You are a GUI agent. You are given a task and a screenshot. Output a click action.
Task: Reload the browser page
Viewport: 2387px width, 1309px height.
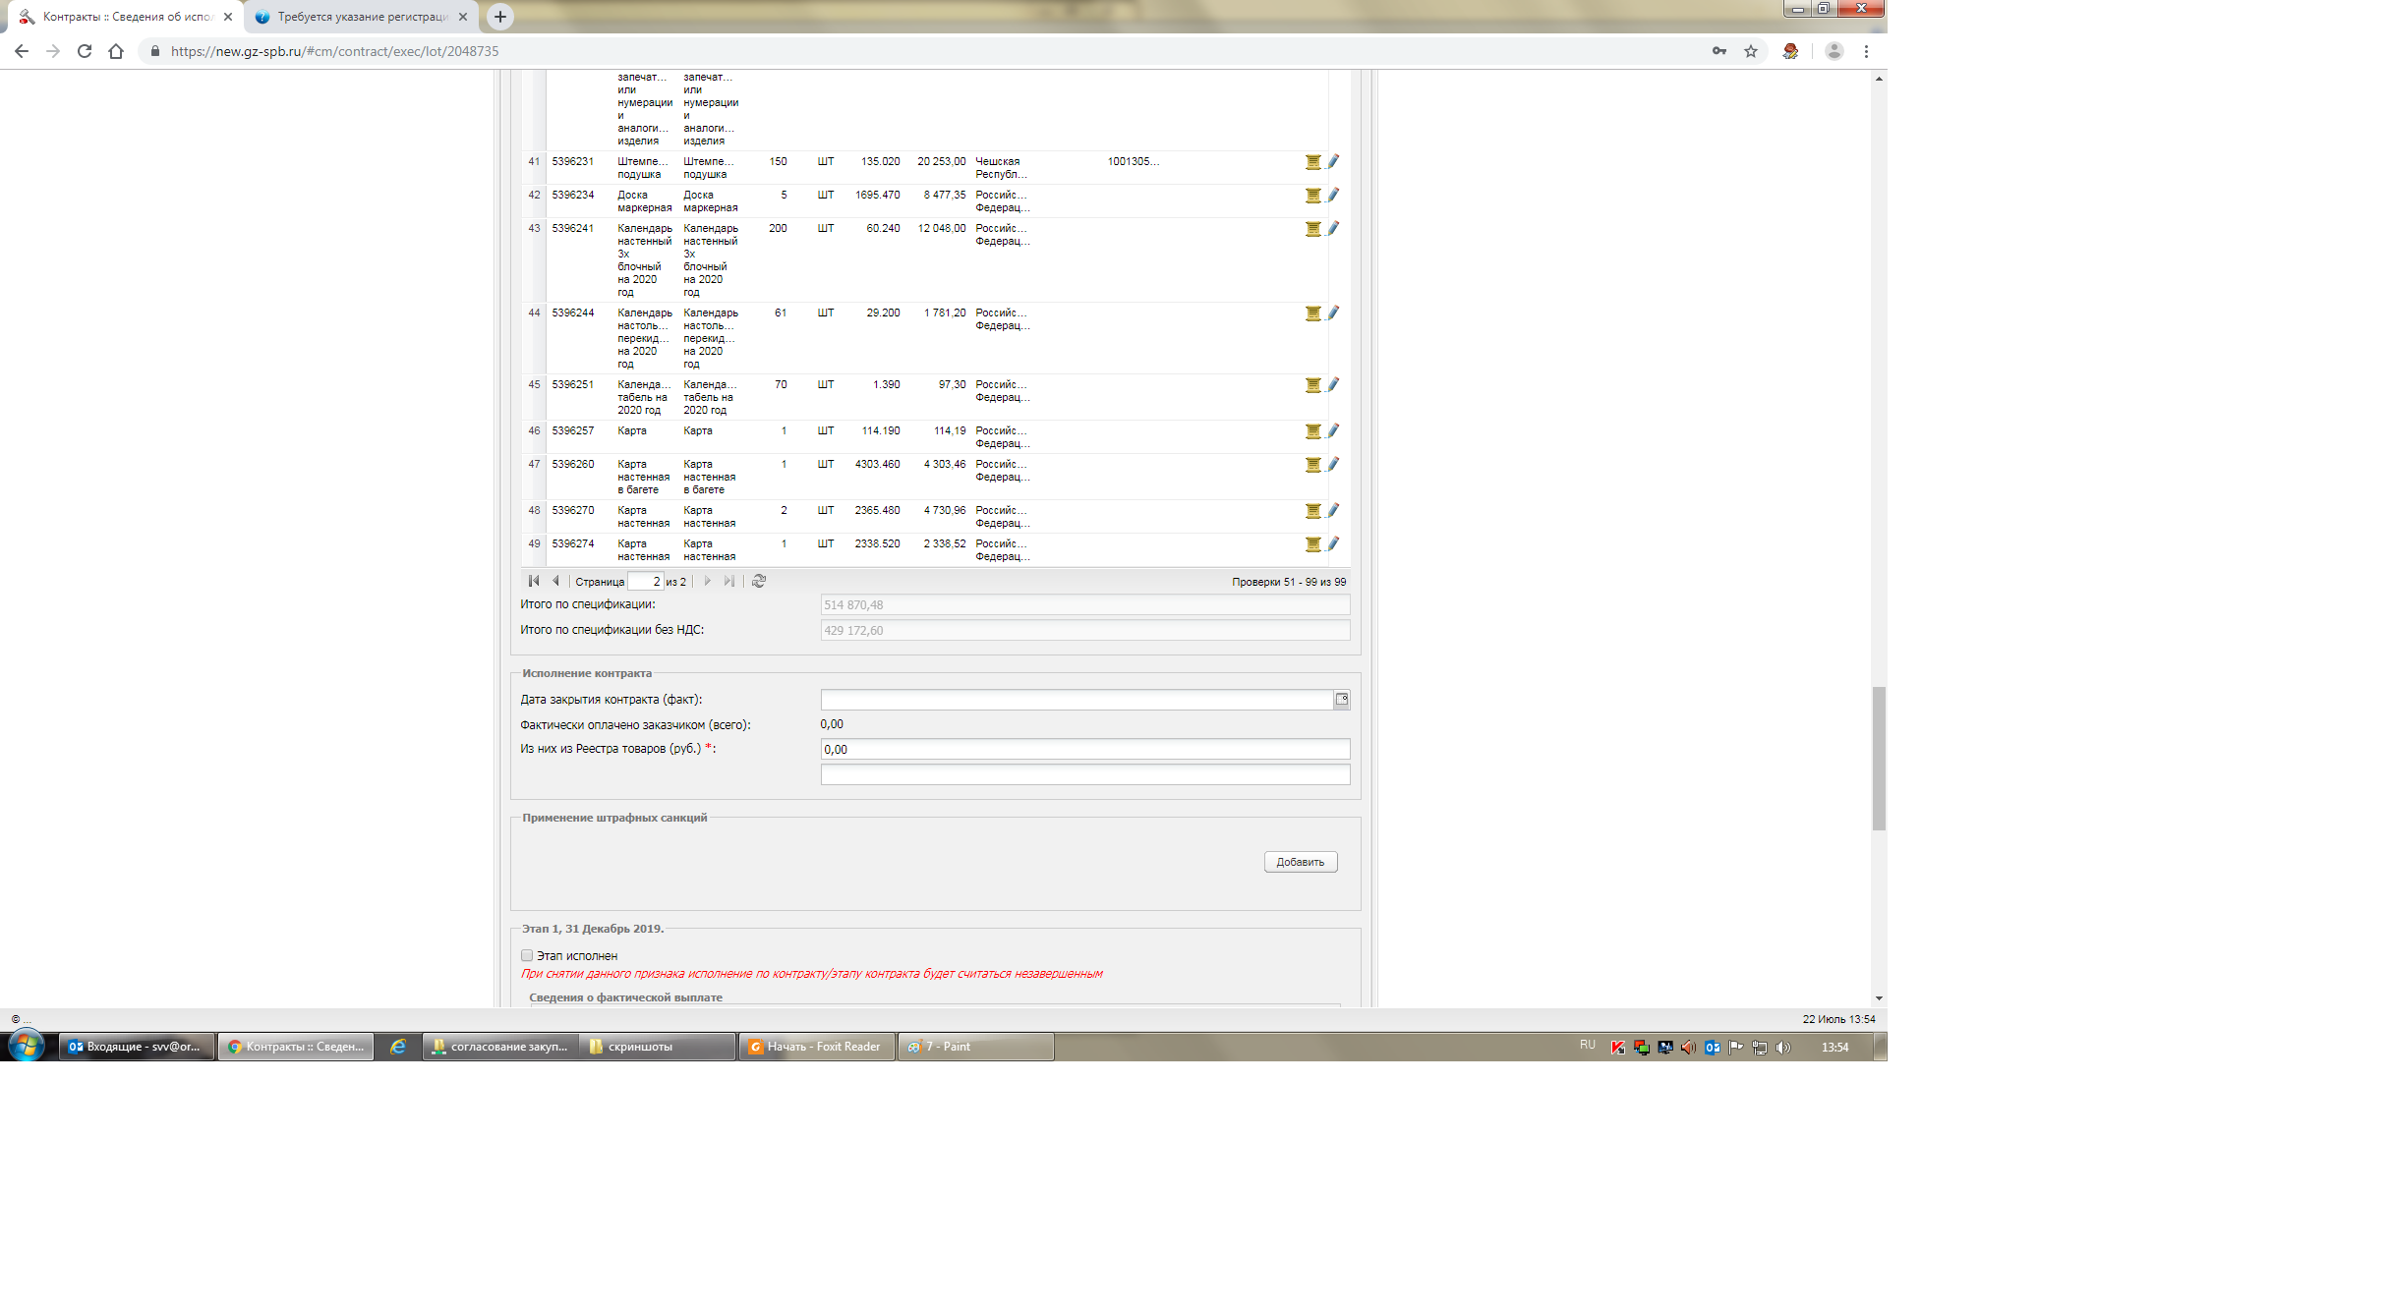[85, 51]
